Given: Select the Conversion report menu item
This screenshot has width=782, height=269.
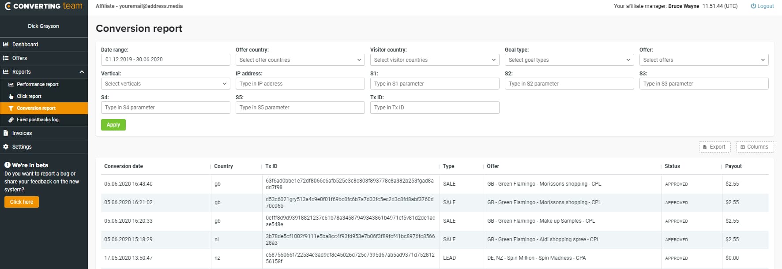Looking at the screenshot, I should (x=44, y=108).
